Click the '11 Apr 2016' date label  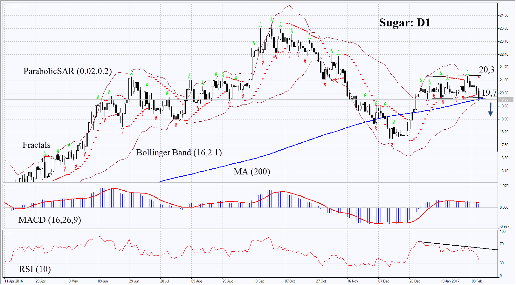14,281
